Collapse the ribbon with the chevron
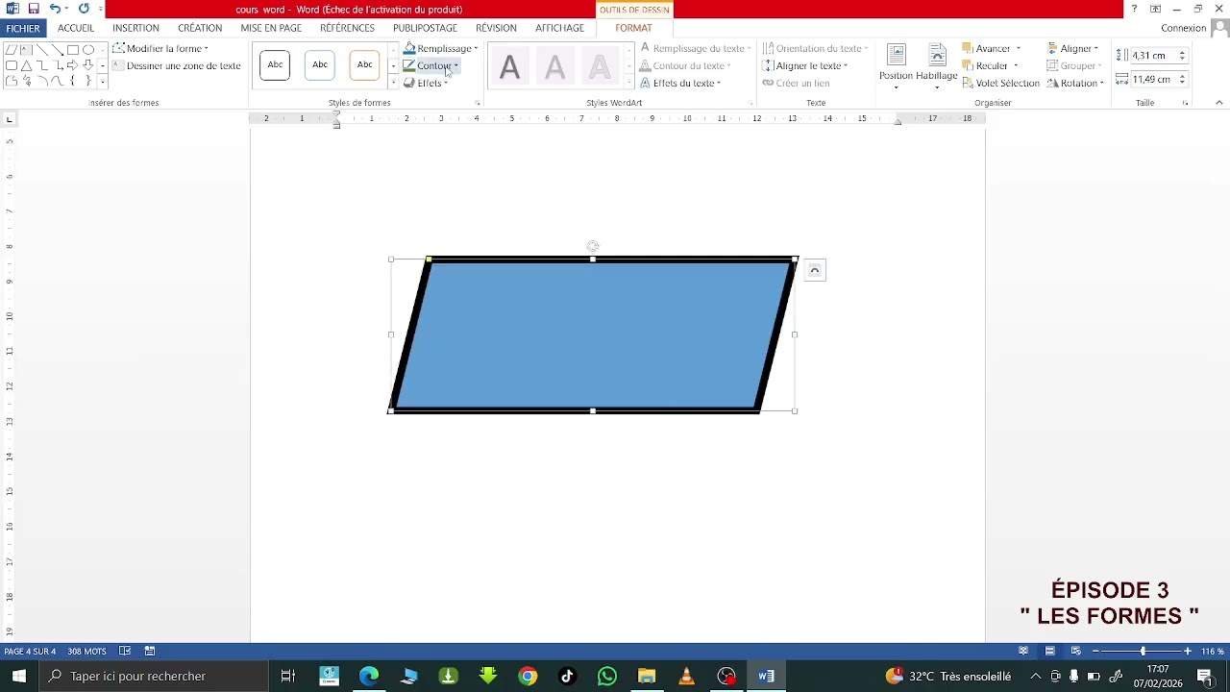 point(1219,103)
